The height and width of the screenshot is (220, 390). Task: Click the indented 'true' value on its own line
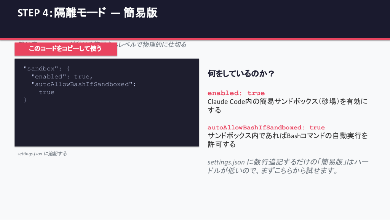point(46,92)
